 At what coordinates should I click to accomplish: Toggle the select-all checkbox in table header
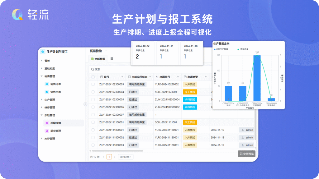point(93,77)
